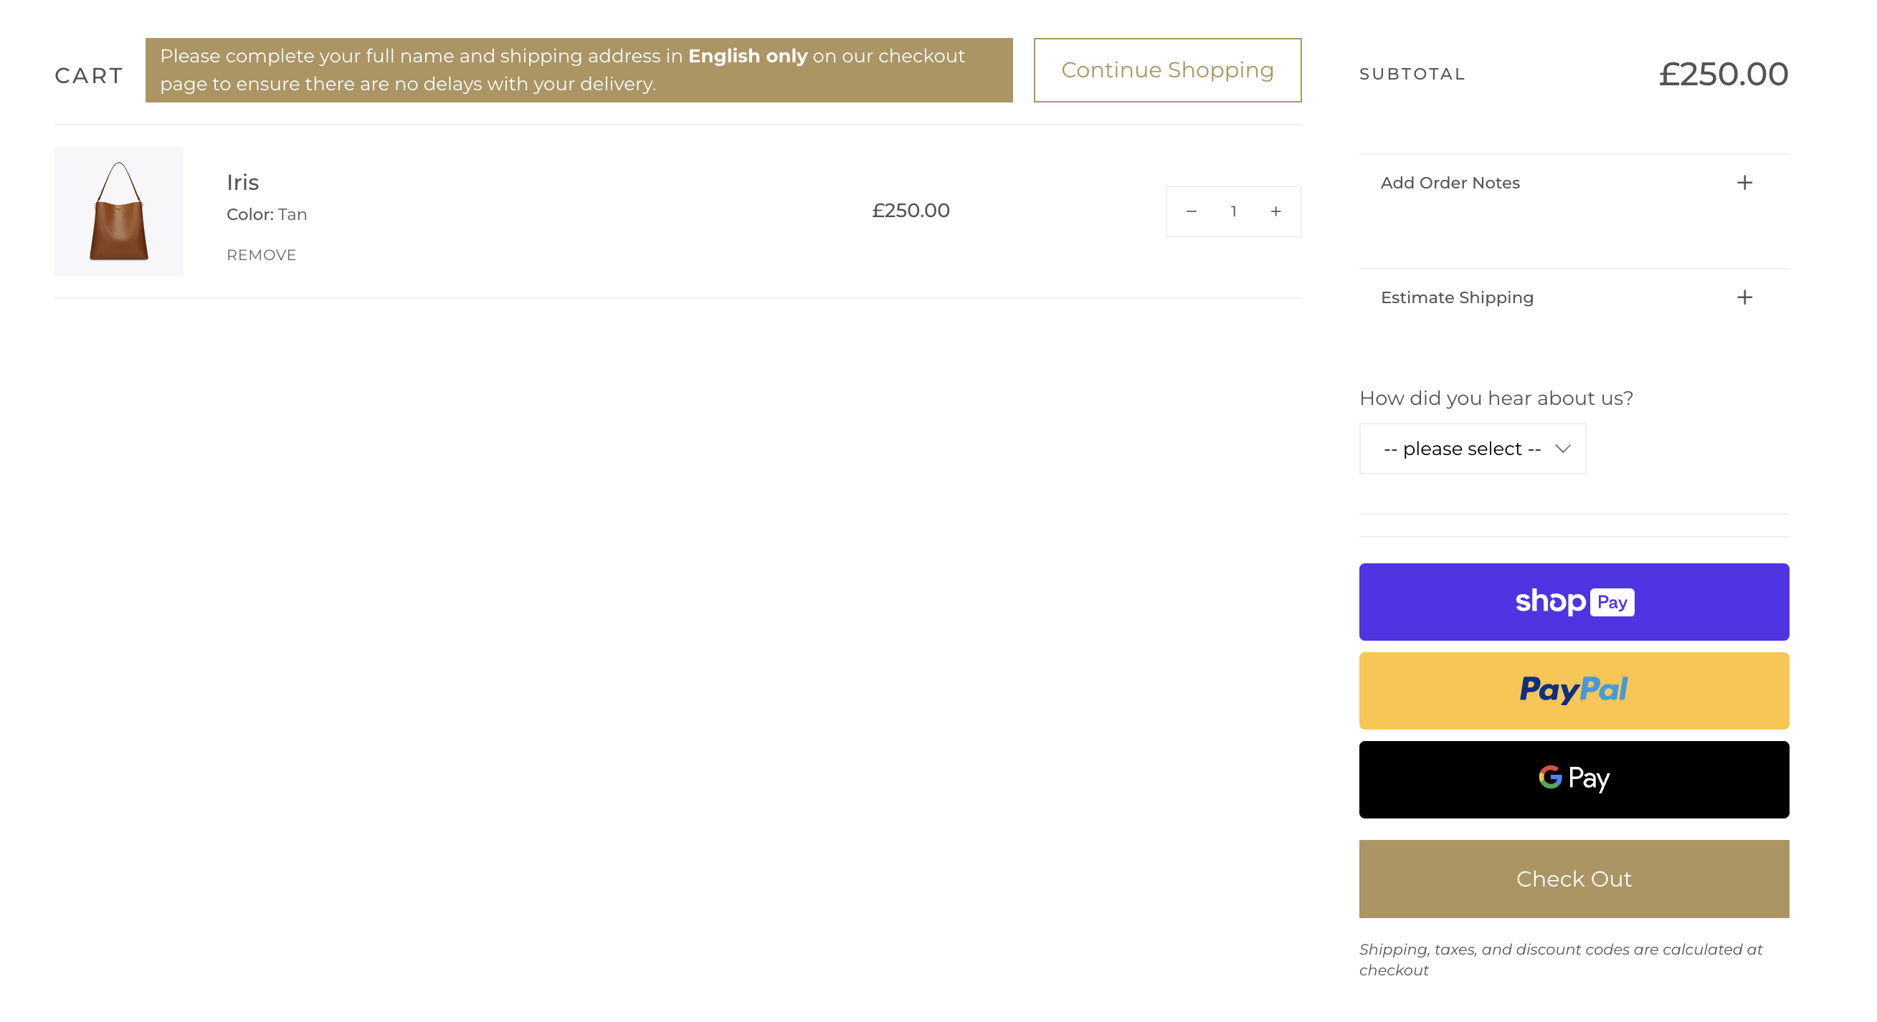
Task: Click the Shop Pay logo
Action: [x=1574, y=602]
